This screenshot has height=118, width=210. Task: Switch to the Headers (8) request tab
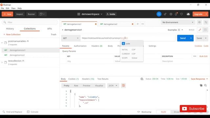coord(97,46)
